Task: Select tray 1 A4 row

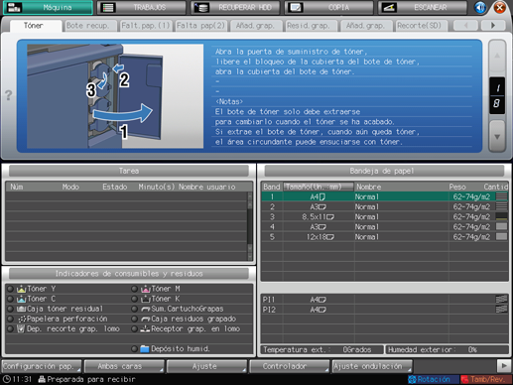Action: [x=385, y=196]
